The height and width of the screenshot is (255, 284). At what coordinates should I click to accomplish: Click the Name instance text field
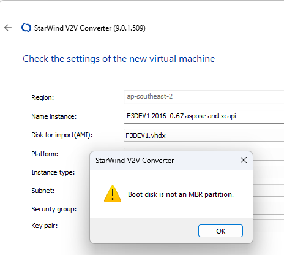204,116
